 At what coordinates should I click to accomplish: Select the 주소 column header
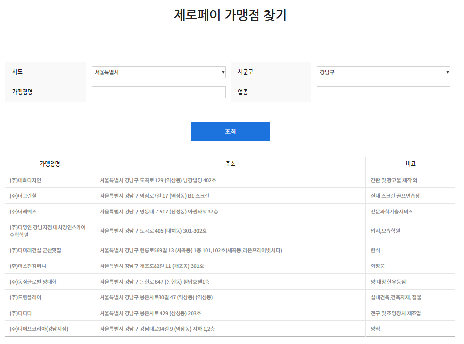(x=230, y=164)
